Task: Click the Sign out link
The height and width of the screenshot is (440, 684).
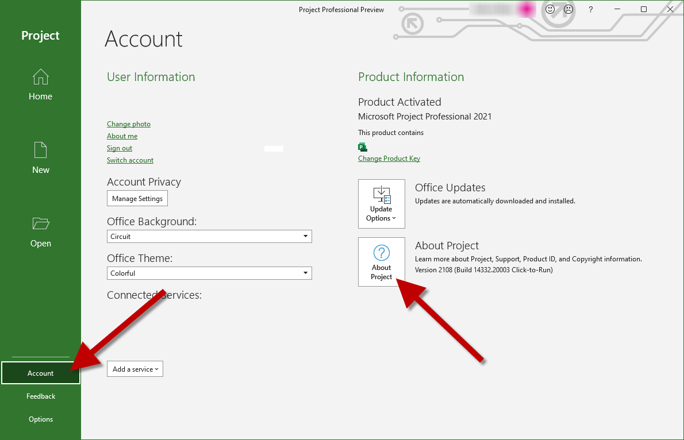Action: pos(120,148)
